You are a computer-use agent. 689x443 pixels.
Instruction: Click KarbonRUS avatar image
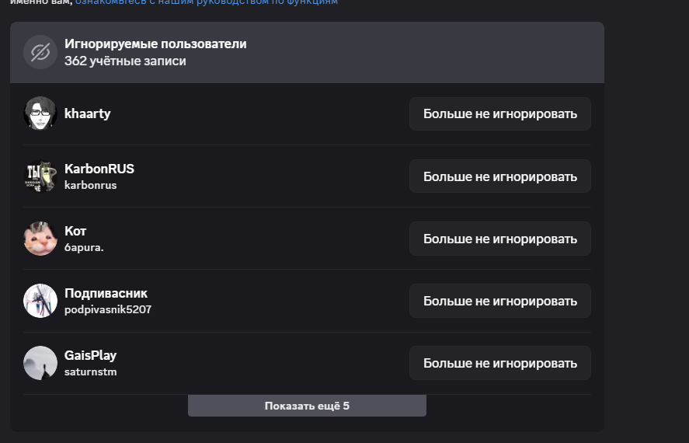click(40, 176)
